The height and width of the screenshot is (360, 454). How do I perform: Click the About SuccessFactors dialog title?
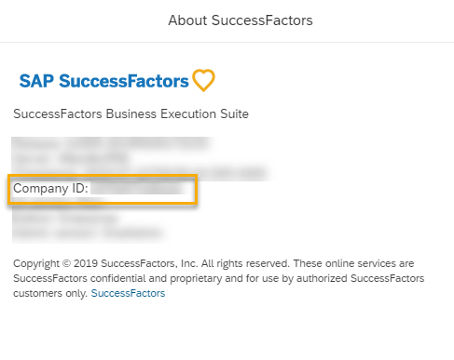click(241, 20)
